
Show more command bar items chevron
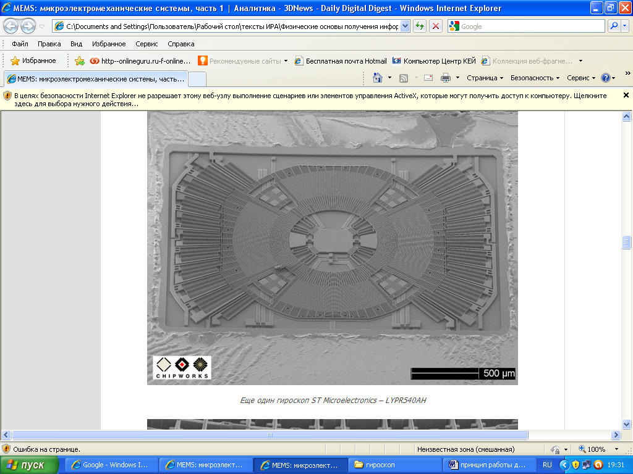click(x=627, y=73)
